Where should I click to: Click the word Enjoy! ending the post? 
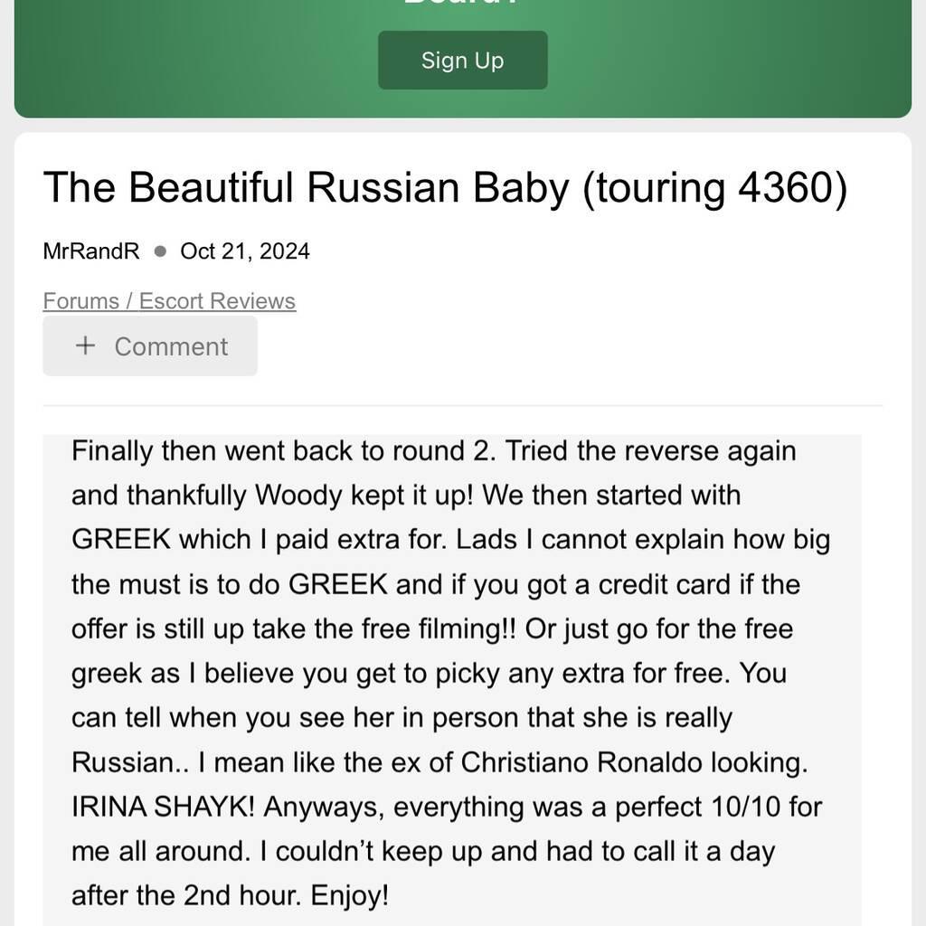[350, 896]
